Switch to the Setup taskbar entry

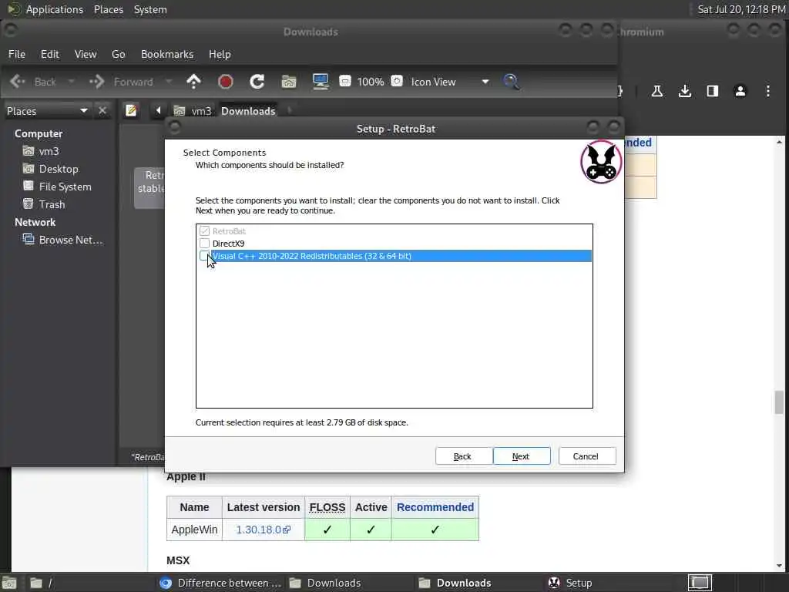tap(571, 583)
